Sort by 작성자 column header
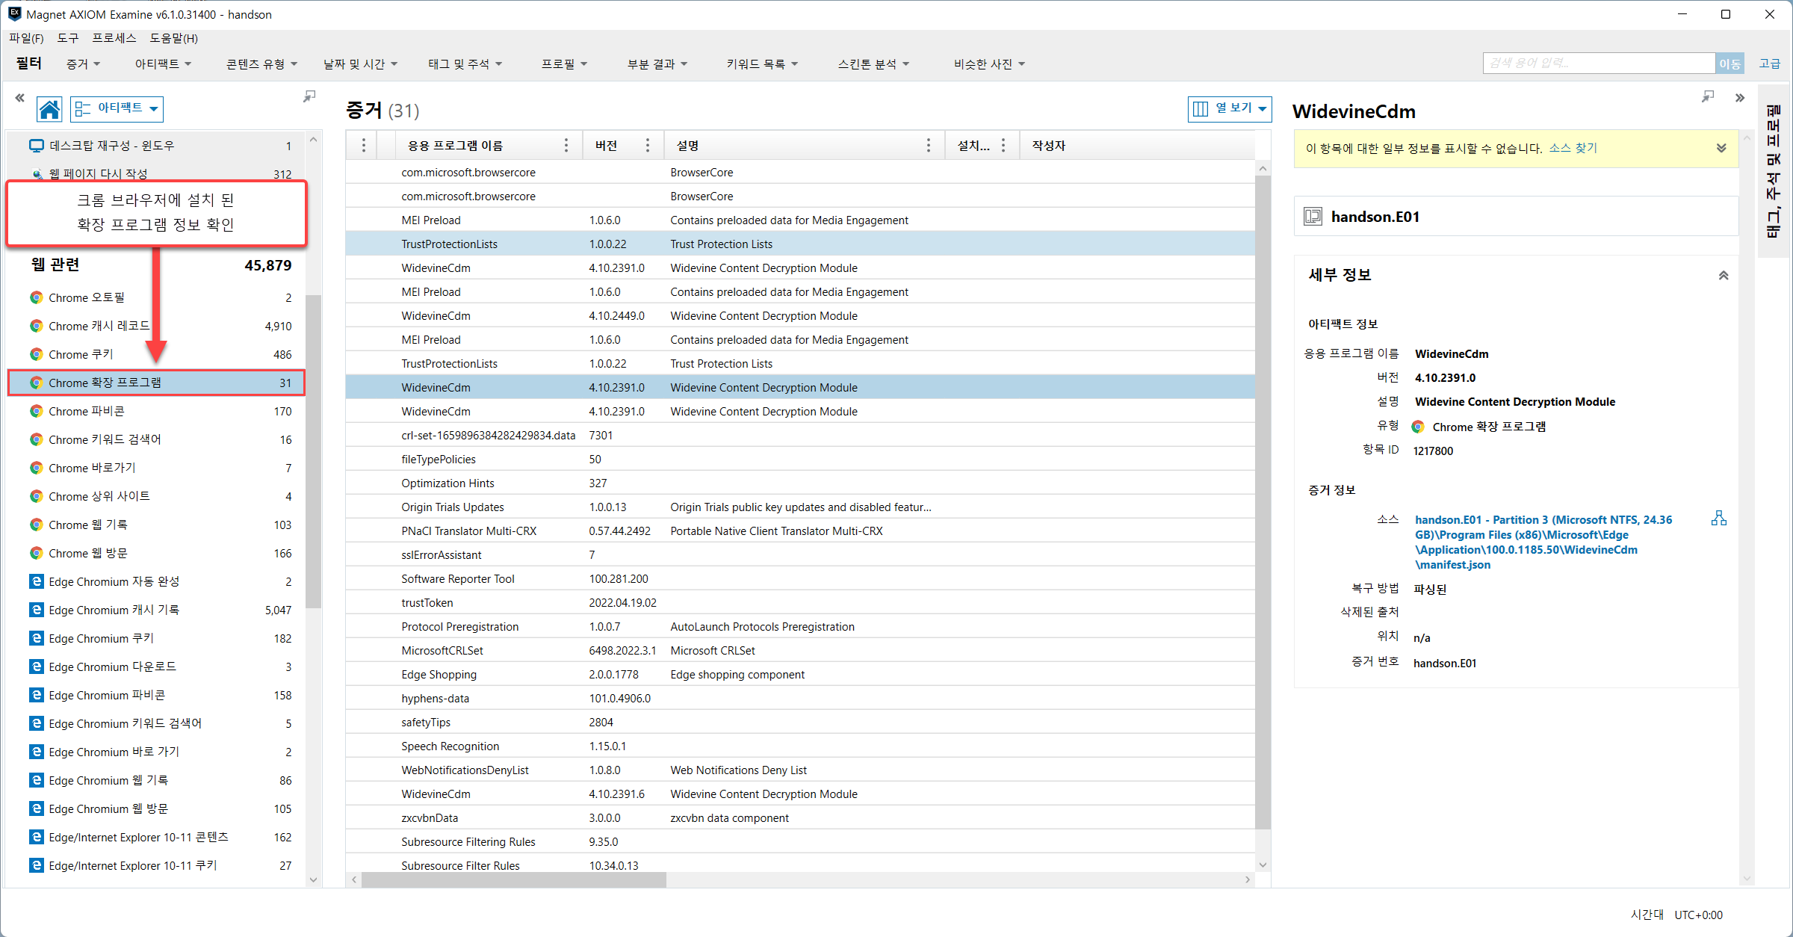The width and height of the screenshot is (1793, 937). (1048, 145)
